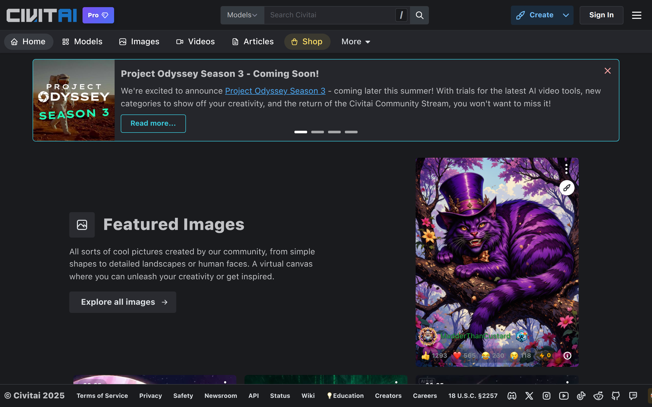Open the Pro membership badge
The width and height of the screenshot is (652, 407).
pos(98,15)
